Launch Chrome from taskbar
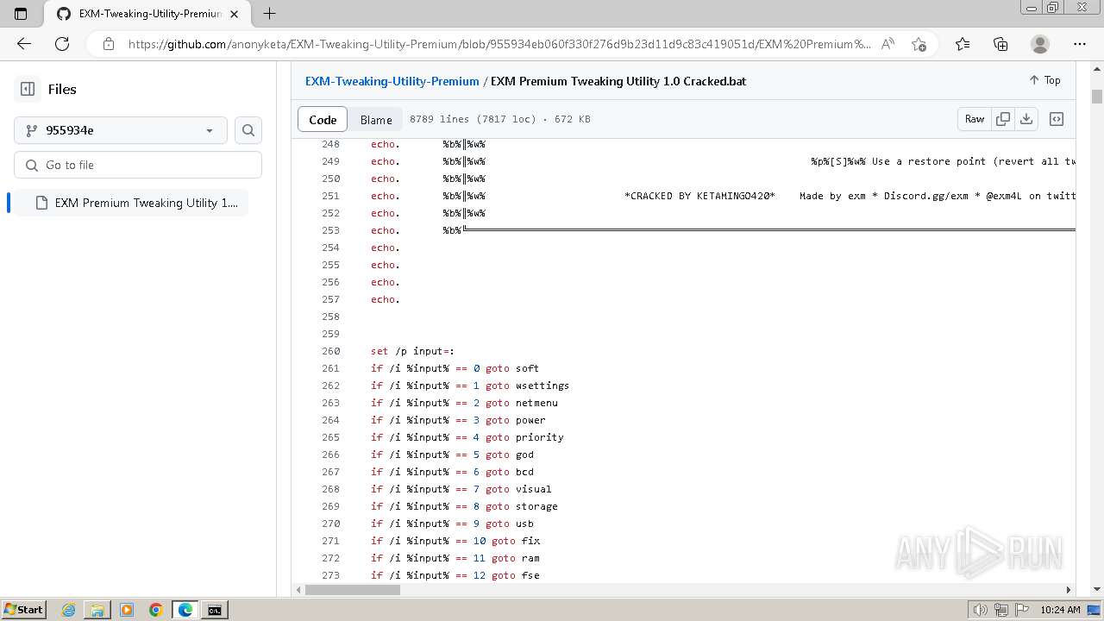The width and height of the screenshot is (1104, 621). 155,610
